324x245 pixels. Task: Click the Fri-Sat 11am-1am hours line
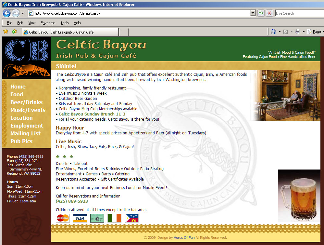(21, 201)
